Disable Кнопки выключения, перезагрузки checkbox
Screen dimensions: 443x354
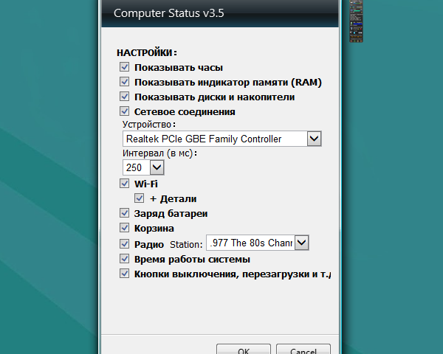click(124, 274)
